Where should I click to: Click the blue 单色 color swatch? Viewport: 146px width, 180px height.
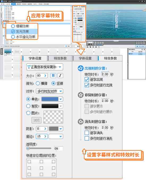point(50,99)
